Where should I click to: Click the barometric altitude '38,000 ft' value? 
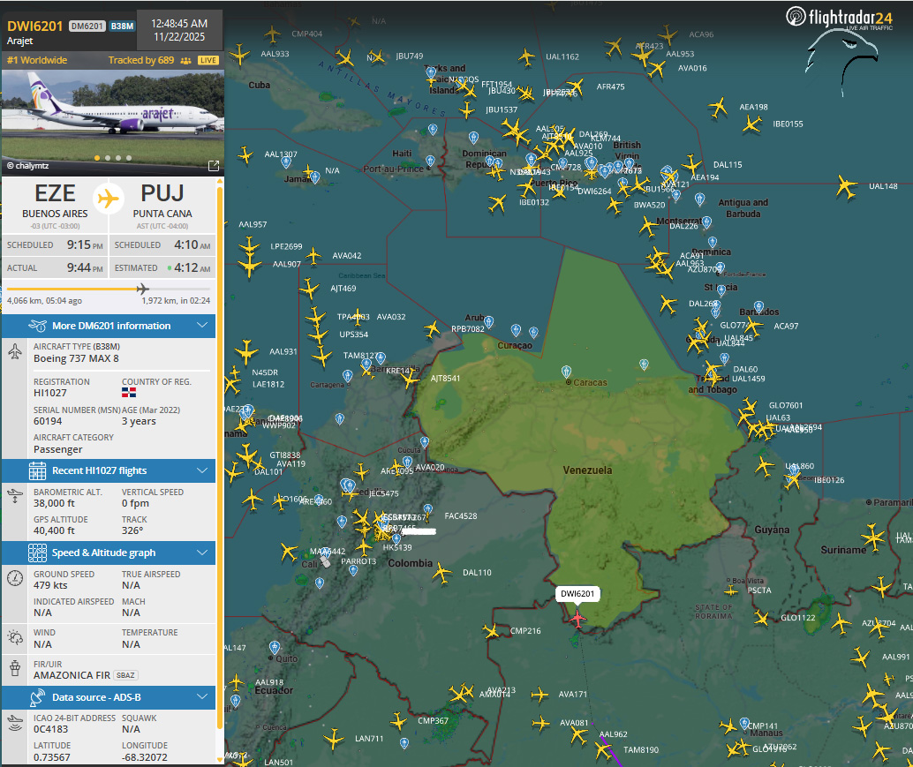coord(54,503)
